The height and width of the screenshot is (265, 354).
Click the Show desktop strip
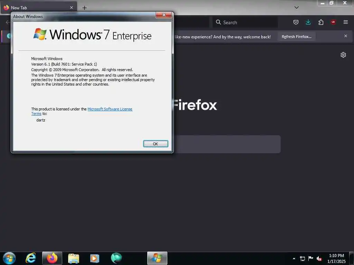(x=352, y=258)
